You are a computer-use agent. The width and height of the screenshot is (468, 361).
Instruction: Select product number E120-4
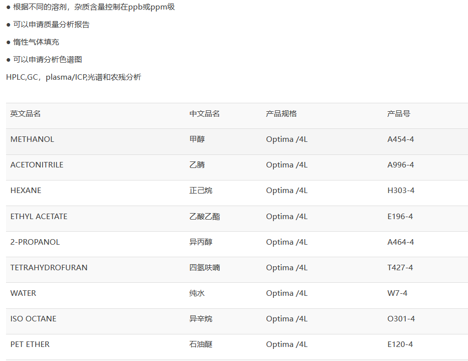(400, 344)
